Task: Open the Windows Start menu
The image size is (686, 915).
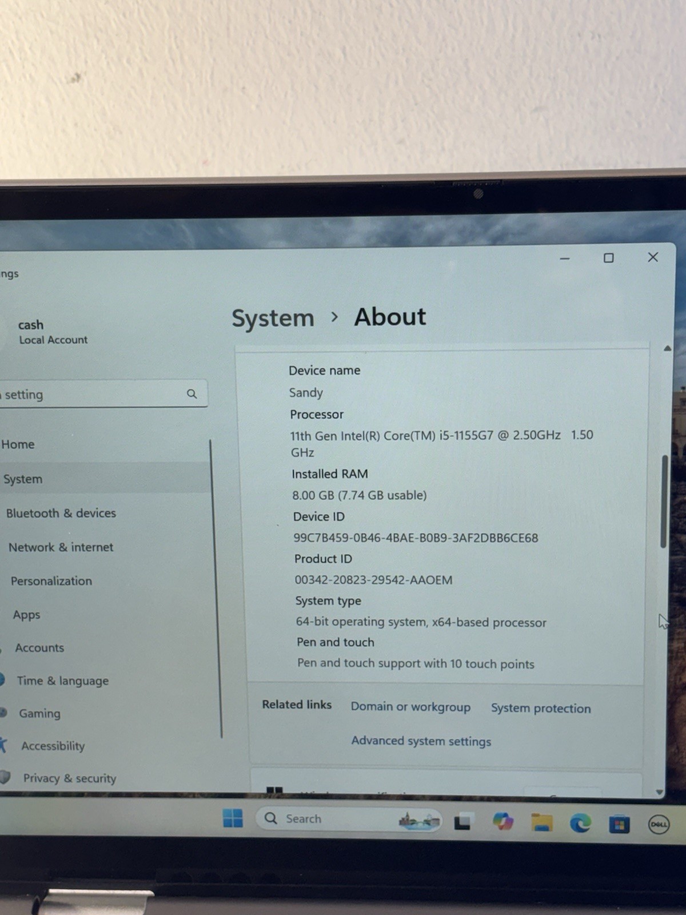Action: [233, 818]
